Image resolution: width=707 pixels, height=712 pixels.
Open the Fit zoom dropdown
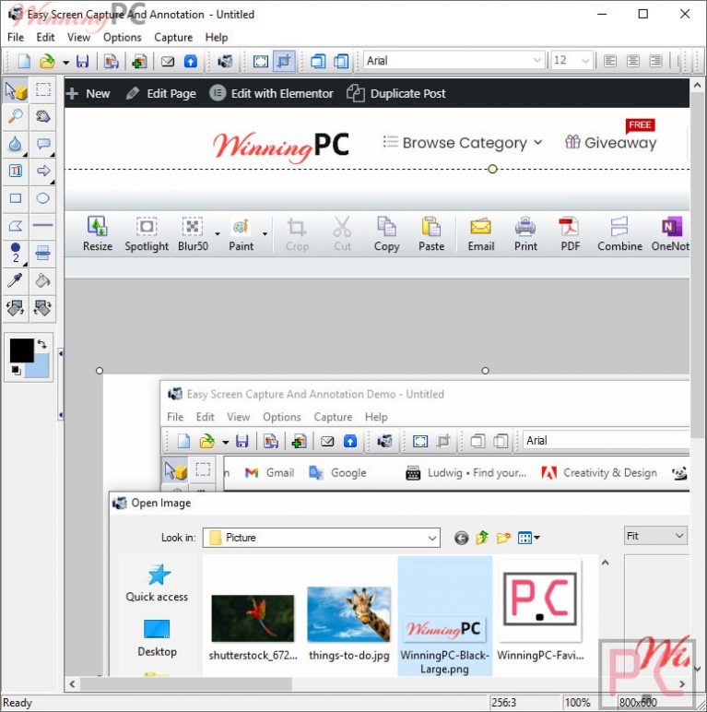click(x=656, y=536)
